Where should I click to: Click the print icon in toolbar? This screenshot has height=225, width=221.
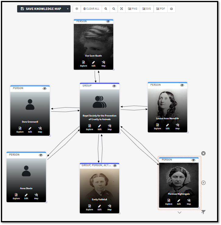point(171,9)
